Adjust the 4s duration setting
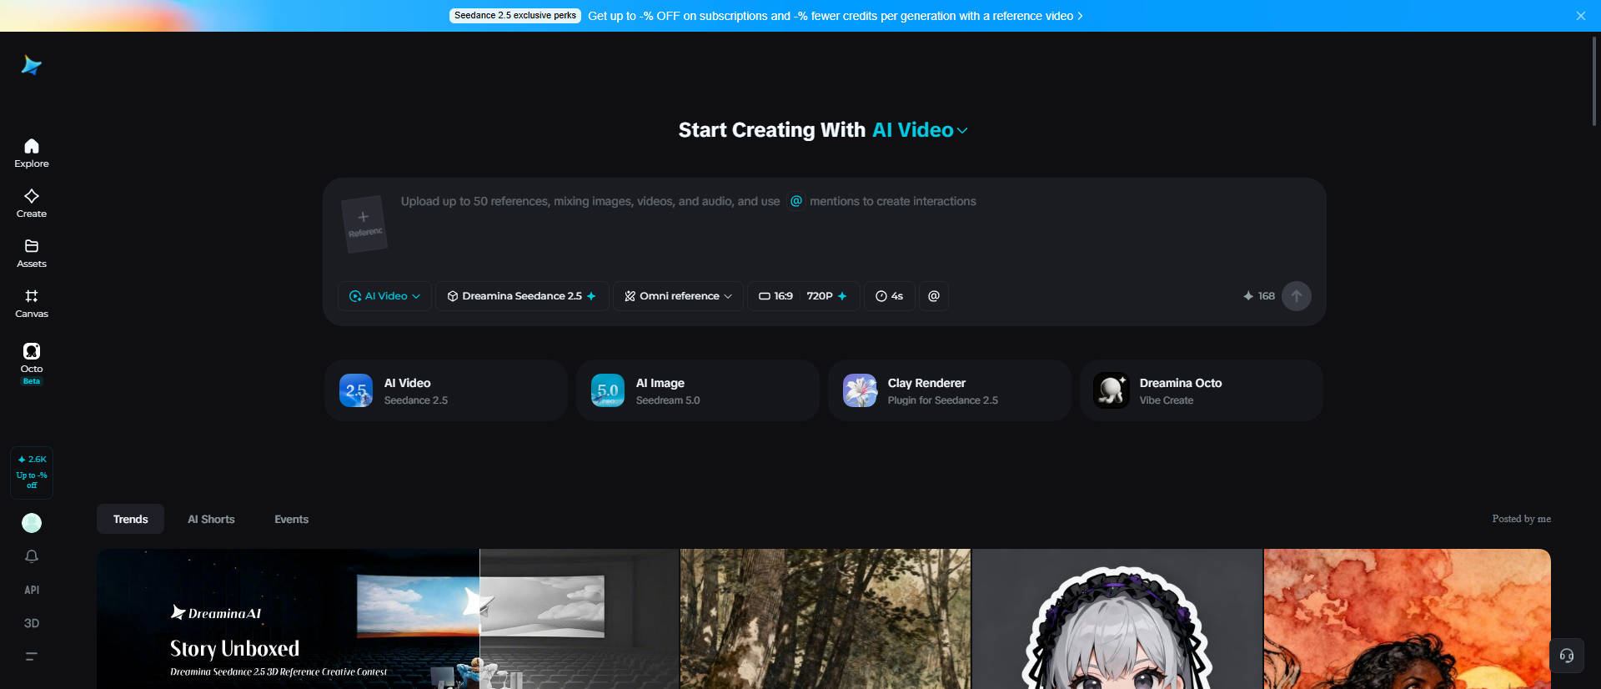 (889, 296)
